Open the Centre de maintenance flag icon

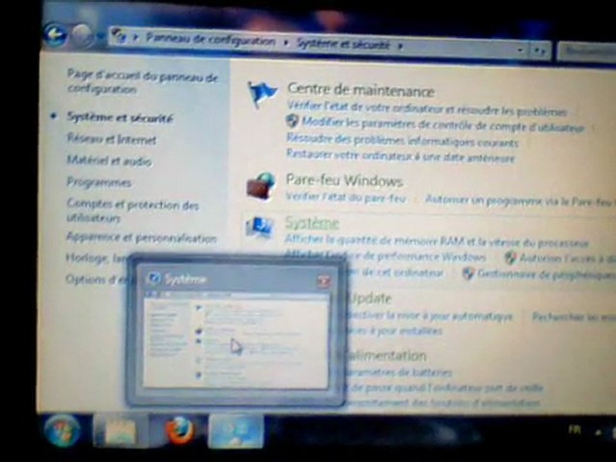[x=262, y=94]
